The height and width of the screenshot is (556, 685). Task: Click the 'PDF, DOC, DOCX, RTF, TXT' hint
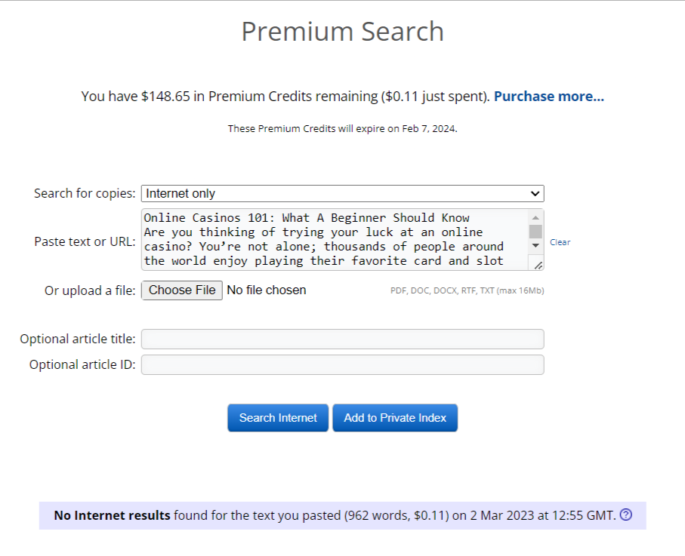coord(467,290)
